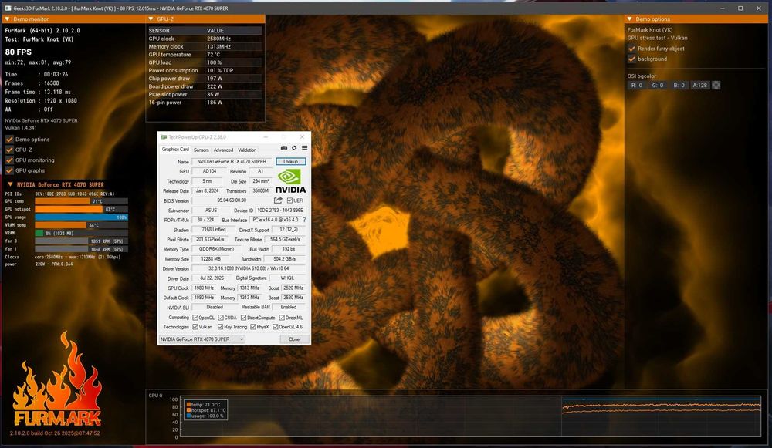
Task: Open the GPU-Z hamburger menu
Action: (x=305, y=148)
